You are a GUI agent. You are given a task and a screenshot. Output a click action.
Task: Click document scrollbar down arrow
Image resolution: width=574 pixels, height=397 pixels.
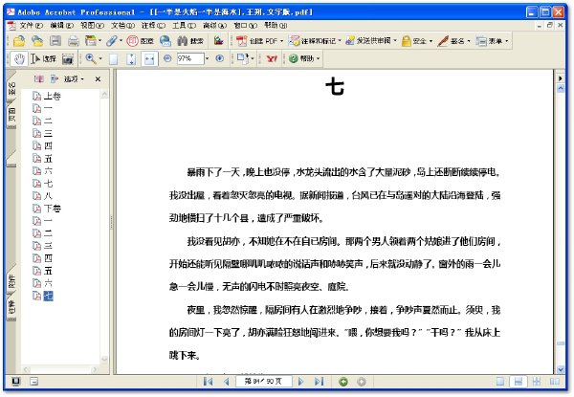pos(560,369)
